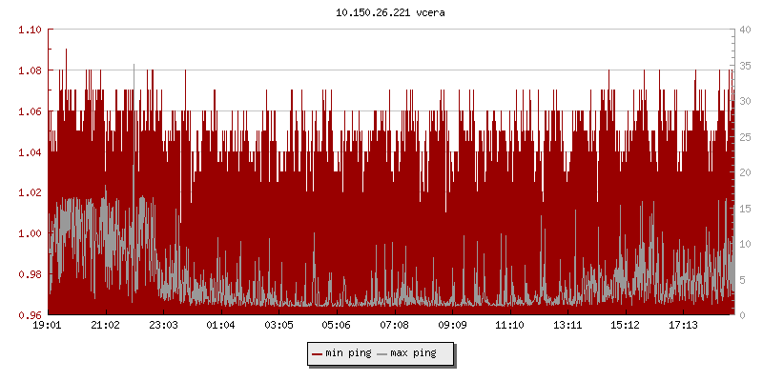The image size is (763, 381).
Task: Click the 17:13 time axis label
Action: [x=683, y=326]
